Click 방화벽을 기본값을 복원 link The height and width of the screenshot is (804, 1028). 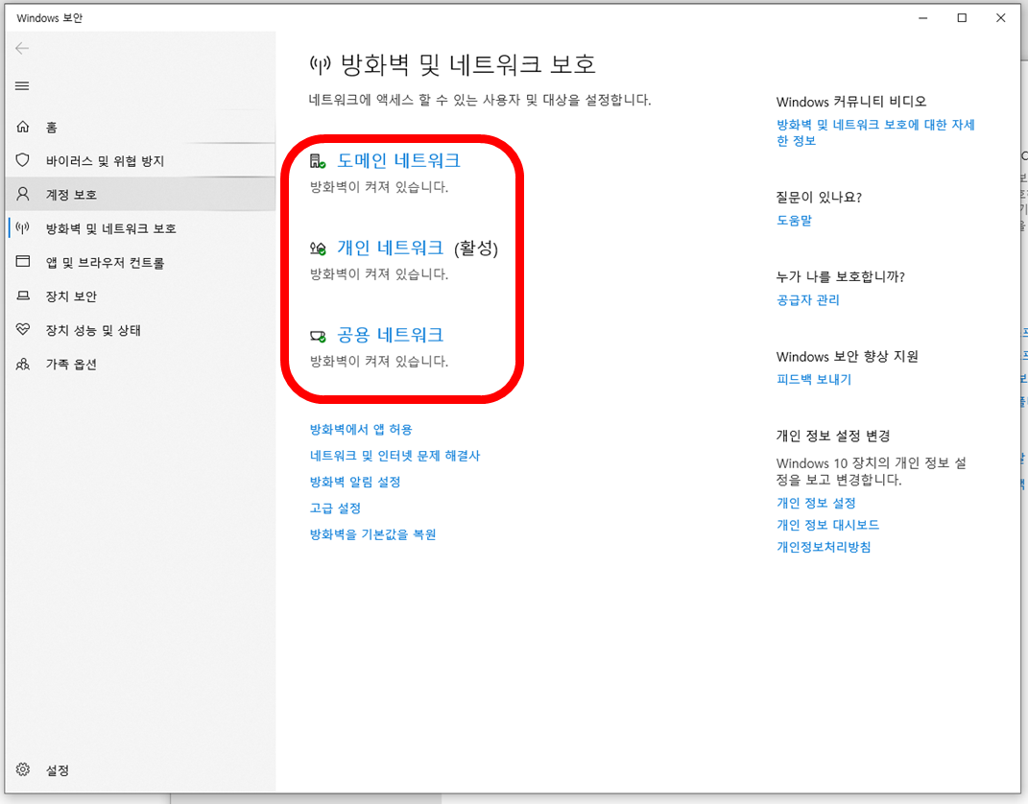pos(372,534)
